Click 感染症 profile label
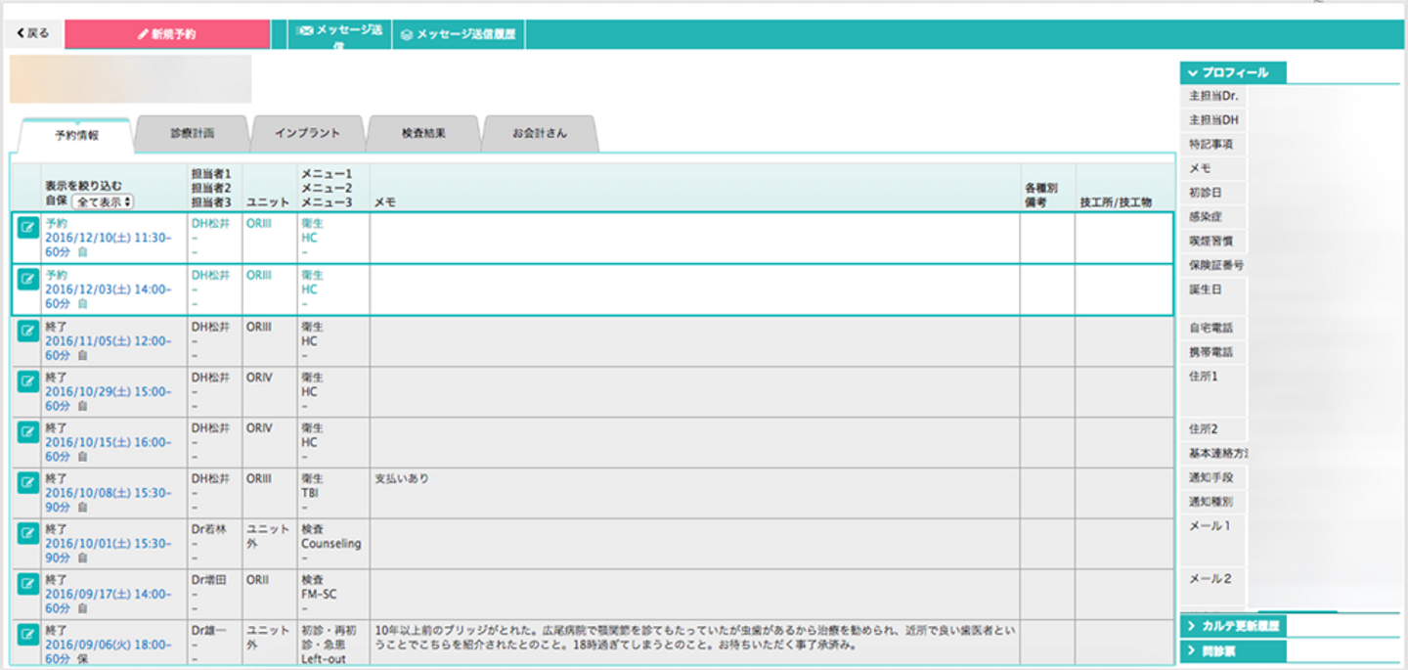The image size is (1408, 670). pos(1206,217)
